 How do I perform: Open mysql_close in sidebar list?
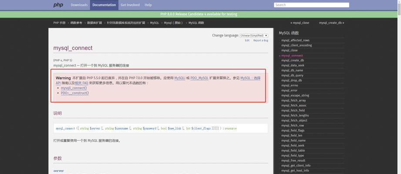(x=289, y=50)
